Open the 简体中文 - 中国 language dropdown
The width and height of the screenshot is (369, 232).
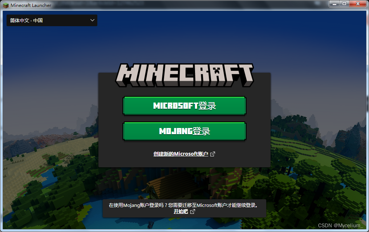point(52,20)
